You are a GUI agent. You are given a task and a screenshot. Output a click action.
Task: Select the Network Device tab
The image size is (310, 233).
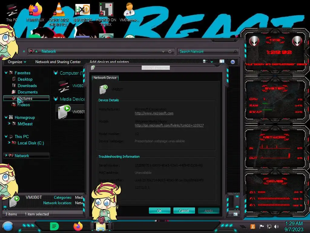(105, 78)
